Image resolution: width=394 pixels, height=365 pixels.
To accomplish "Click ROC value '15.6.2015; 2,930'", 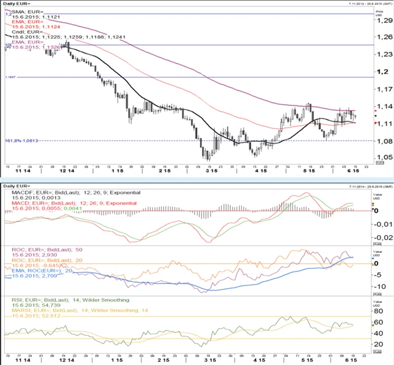I will tap(34, 255).
